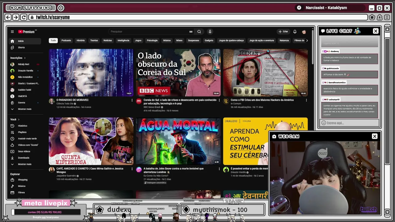Open Nátaly Neri channel subscription

(25, 64)
